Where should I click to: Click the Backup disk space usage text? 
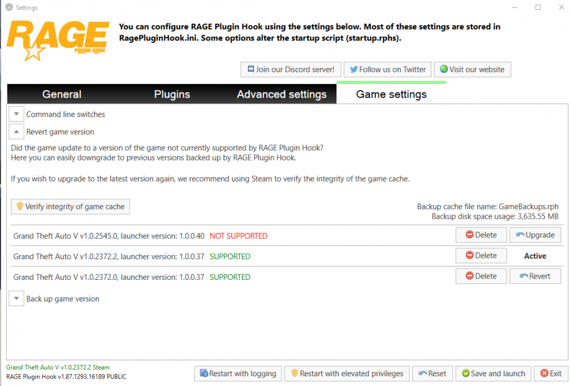(495, 216)
